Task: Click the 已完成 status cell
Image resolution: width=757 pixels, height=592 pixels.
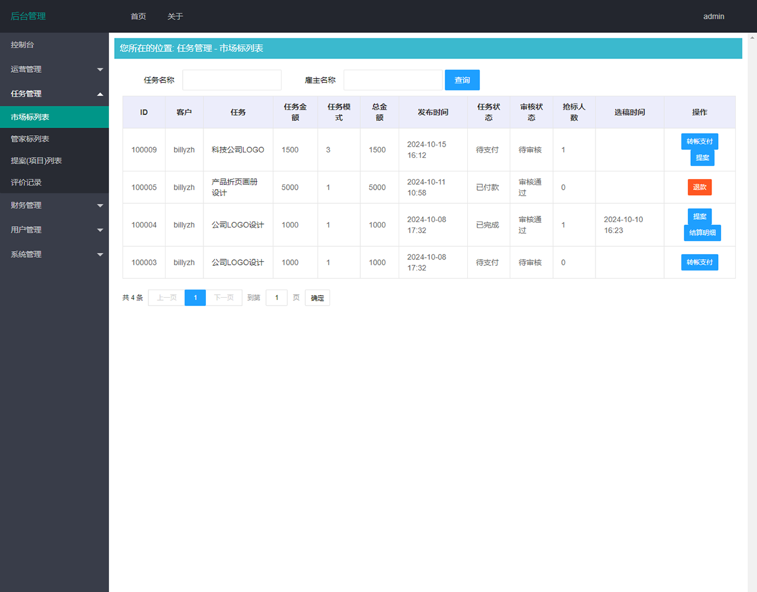Action: pyautogui.click(x=488, y=225)
